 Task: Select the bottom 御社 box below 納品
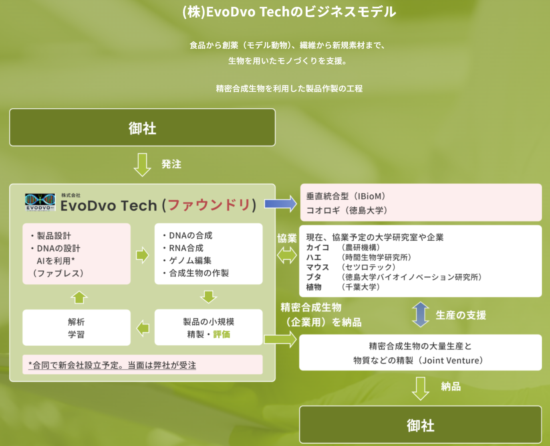pyautogui.click(x=420, y=425)
